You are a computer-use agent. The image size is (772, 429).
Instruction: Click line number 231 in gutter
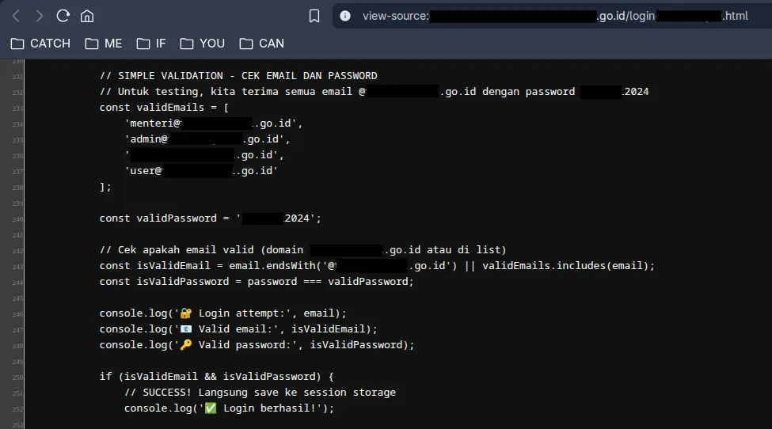17,77
